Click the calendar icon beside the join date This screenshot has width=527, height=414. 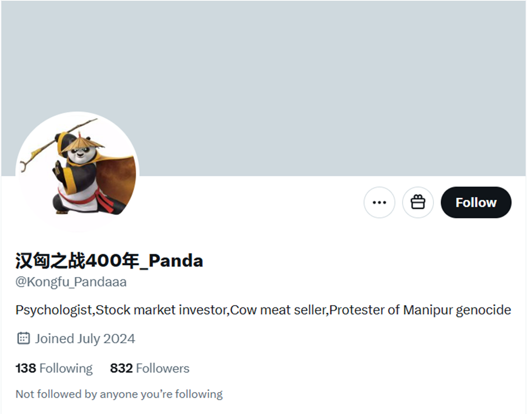23,338
